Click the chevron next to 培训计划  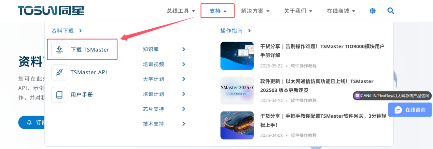[x=184, y=94]
